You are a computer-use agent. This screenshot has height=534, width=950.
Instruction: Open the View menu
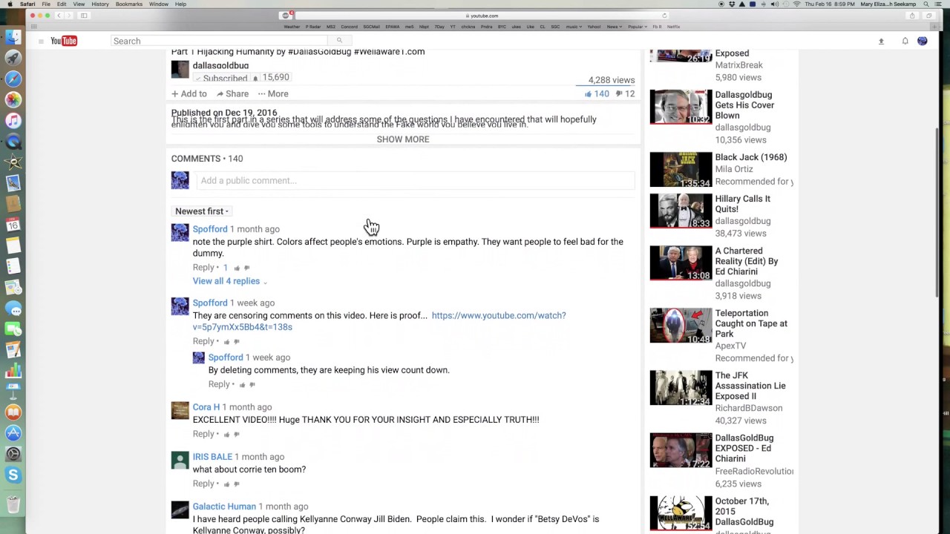pos(79,4)
